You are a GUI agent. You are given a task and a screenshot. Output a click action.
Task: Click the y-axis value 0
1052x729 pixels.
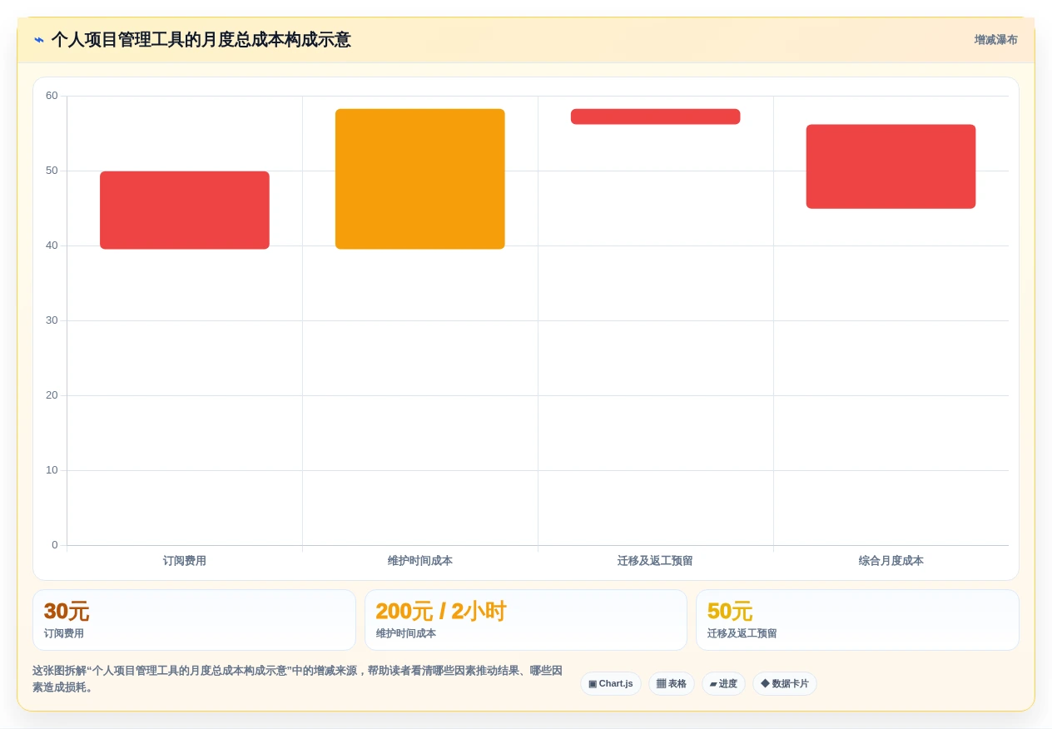click(x=55, y=545)
